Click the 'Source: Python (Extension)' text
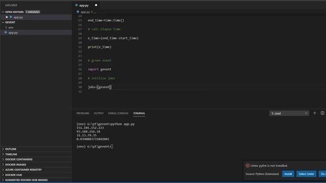The height and width of the screenshot is (183, 326). pos(262,174)
